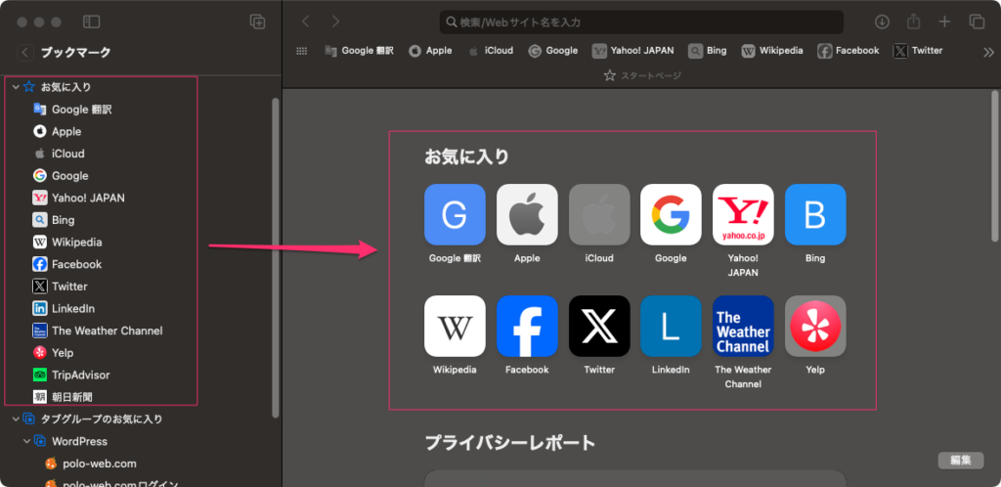Viewport: 1001px width, 487px height.
Task: Toggle the sidebar visibility button
Action: pyautogui.click(x=91, y=22)
